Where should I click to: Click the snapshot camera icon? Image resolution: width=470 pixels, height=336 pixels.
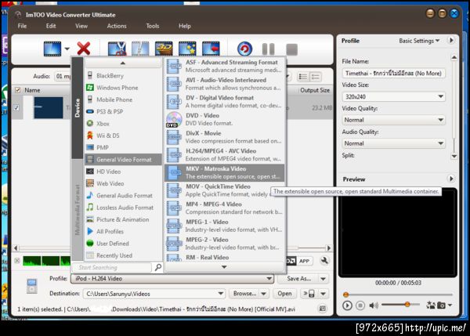(441, 305)
